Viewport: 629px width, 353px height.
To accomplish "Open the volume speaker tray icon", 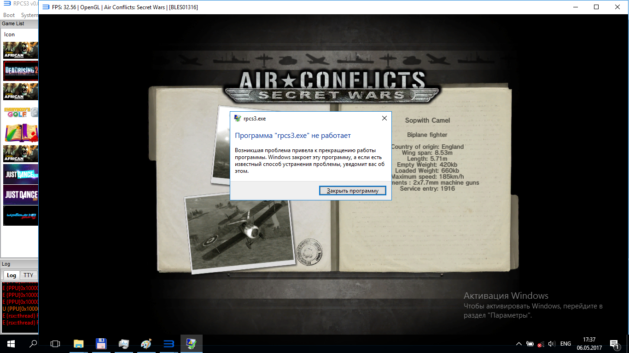I will (x=552, y=343).
